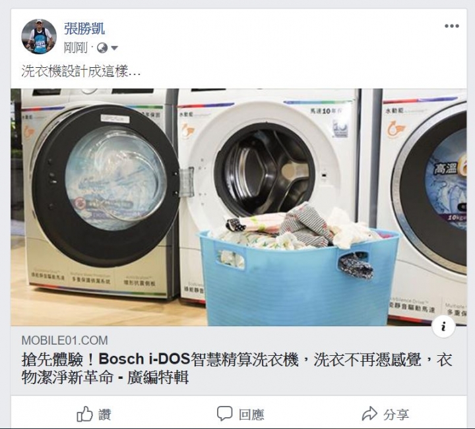Click the share arrow icon
Viewport: 475px width, 429px height.
point(369,414)
